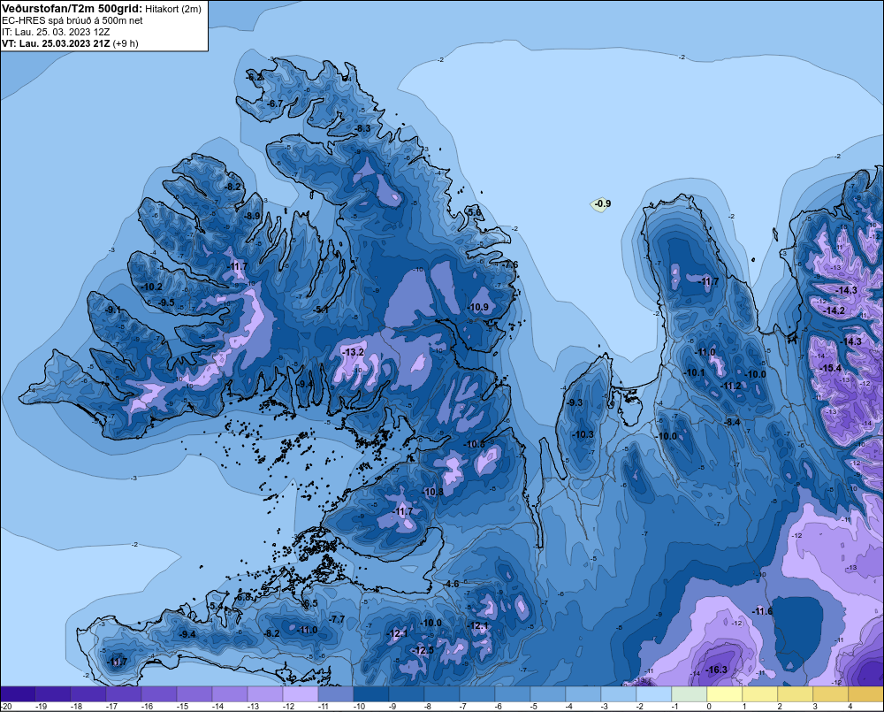The width and height of the screenshot is (884, 712).
Task: Select the legend color swatch labeled -7
Action: tap(477, 693)
